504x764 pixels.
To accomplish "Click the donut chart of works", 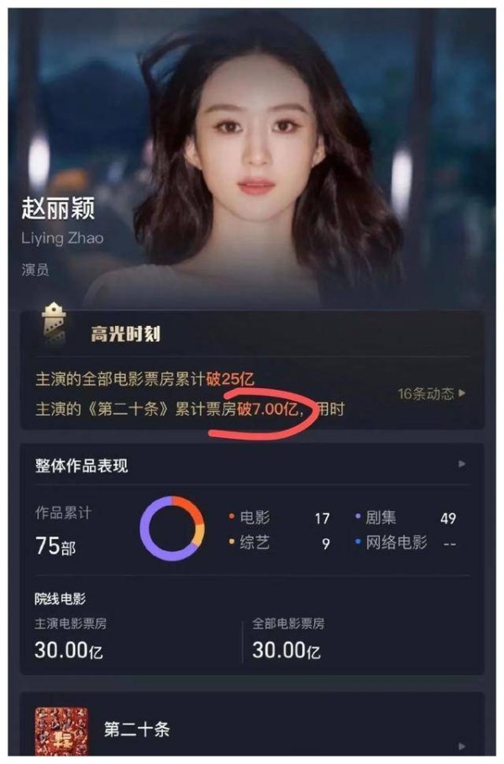I will click(x=172, y=529).
